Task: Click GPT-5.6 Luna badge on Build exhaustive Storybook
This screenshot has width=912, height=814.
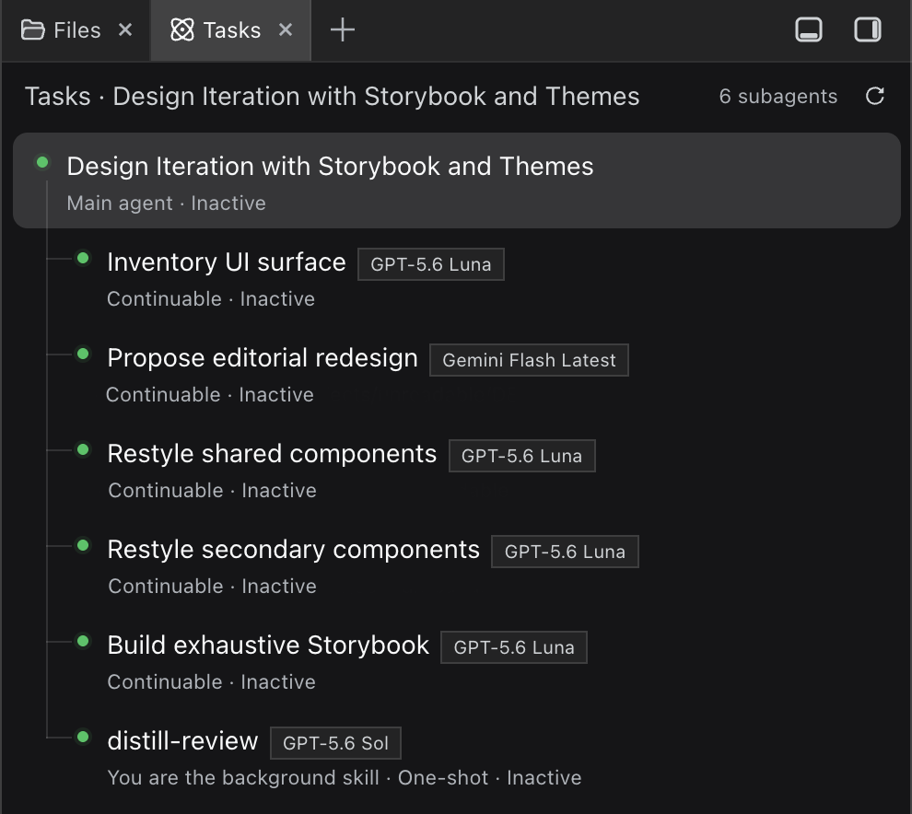Action: [514, 647]
